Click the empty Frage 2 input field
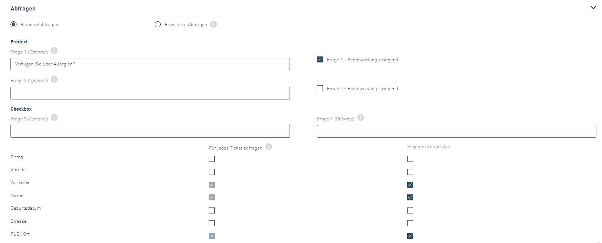The image size is (602, 243). 150,93
